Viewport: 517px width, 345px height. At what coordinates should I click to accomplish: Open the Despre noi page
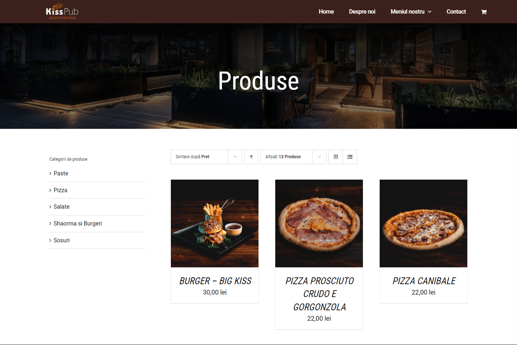[x=362, y=12]
